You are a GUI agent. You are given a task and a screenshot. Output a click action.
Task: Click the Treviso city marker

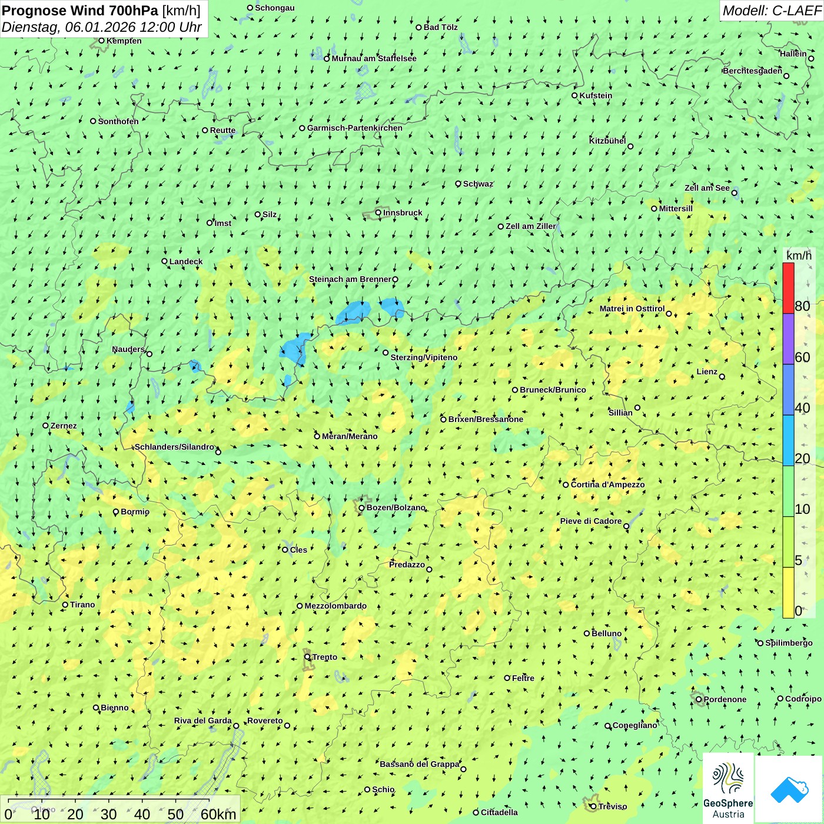point(593,806)
